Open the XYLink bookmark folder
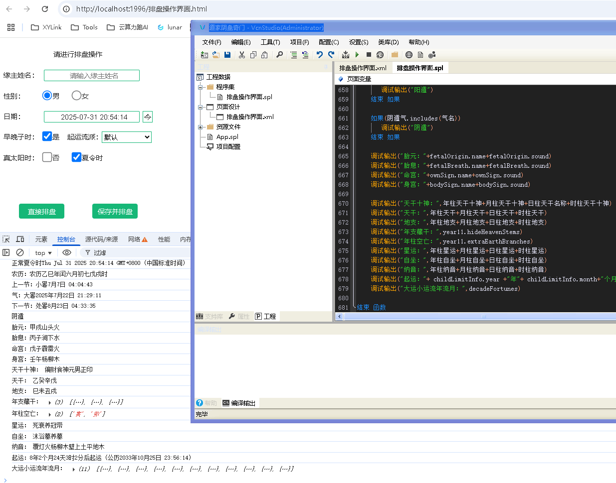Image resolution: width=616 pixels, height=483 pixels. click(x=46, y=27)
